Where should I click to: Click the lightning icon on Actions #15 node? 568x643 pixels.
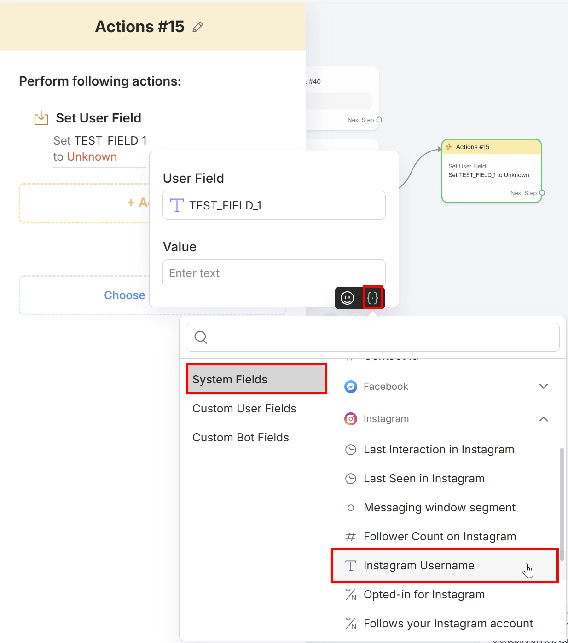(x=449, y=147)
